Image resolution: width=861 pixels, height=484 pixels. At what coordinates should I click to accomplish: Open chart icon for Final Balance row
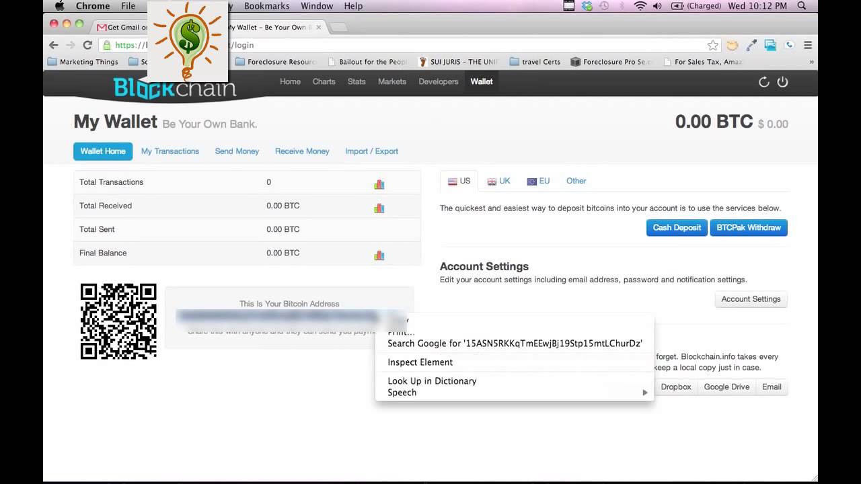point(379,255)
